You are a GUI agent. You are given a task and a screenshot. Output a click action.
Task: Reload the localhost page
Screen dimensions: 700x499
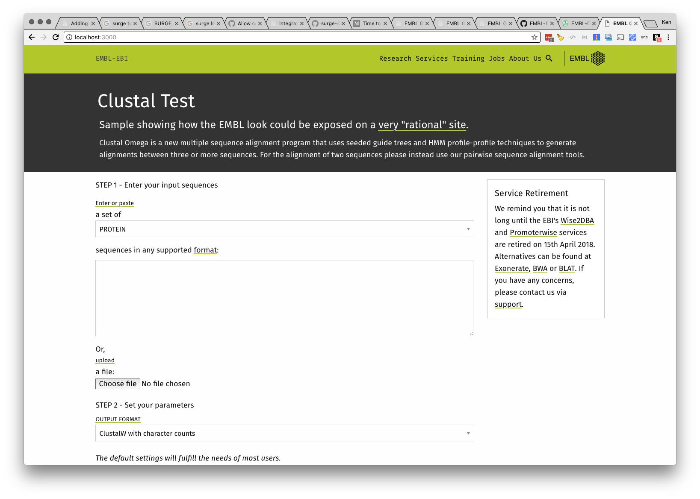[56, 37]
